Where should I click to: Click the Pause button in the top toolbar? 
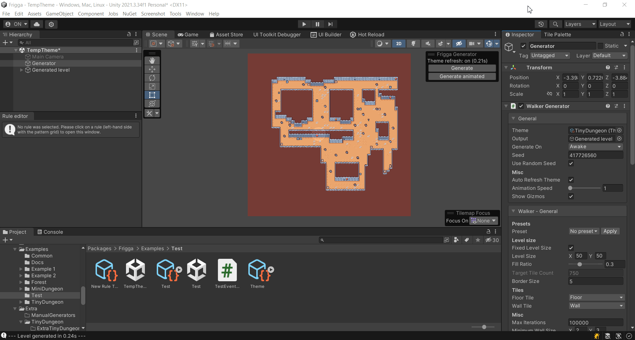coord(317,24)
